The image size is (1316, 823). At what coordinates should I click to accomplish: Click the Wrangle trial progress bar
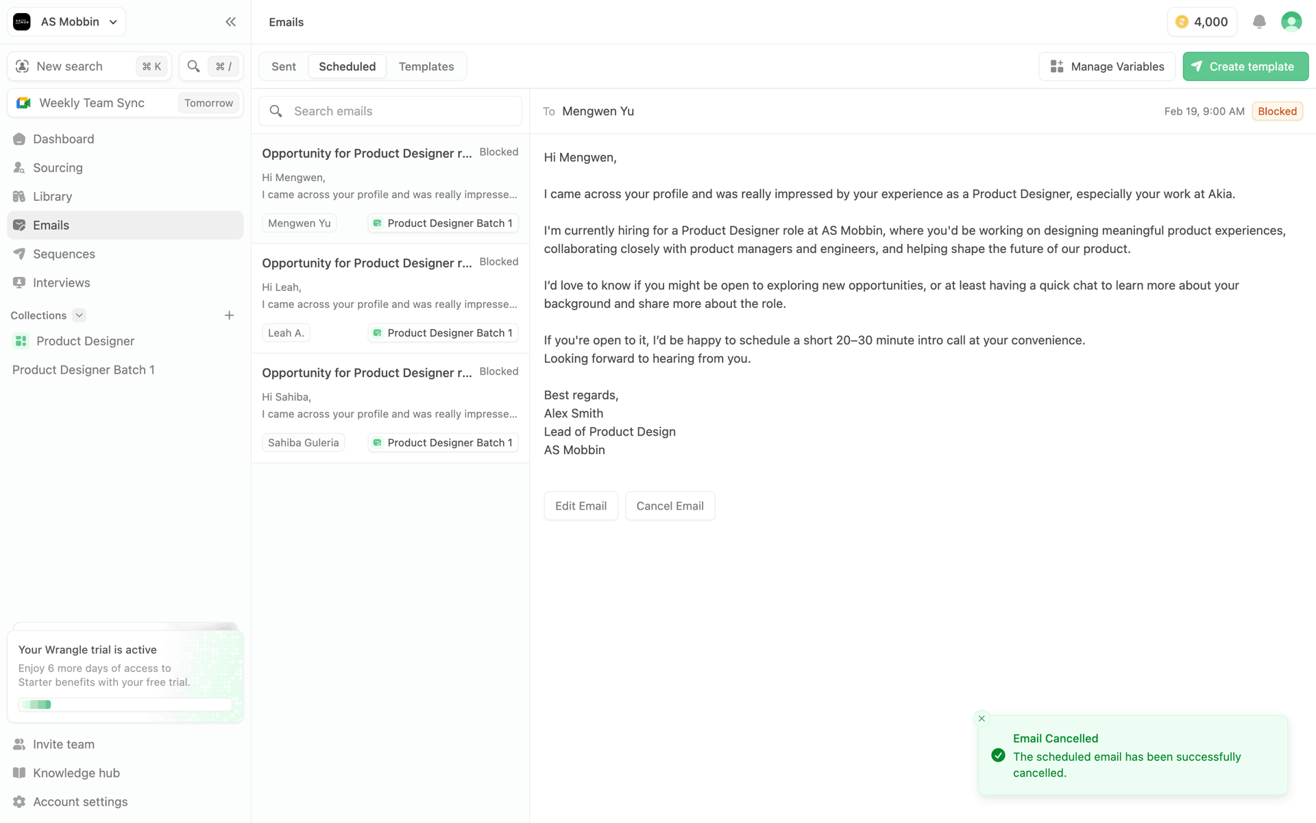point(125,704)
